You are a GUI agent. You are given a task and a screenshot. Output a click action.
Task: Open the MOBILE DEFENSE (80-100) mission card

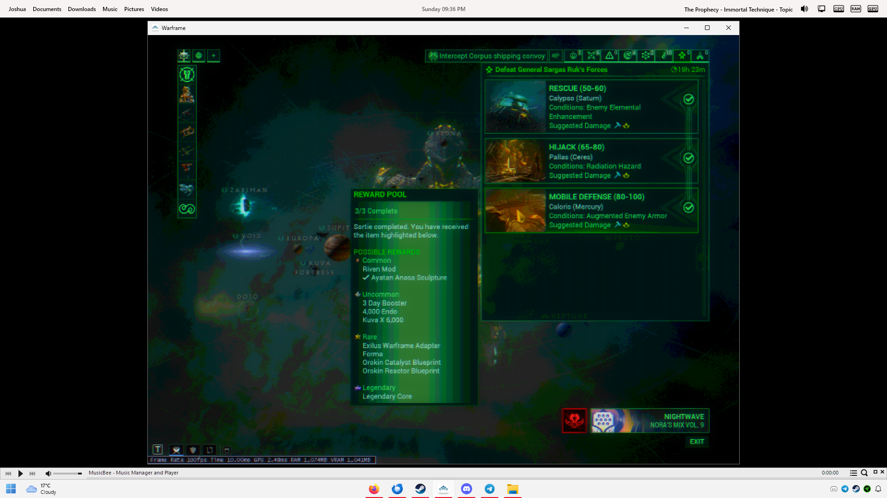click(x=591, y=210)
